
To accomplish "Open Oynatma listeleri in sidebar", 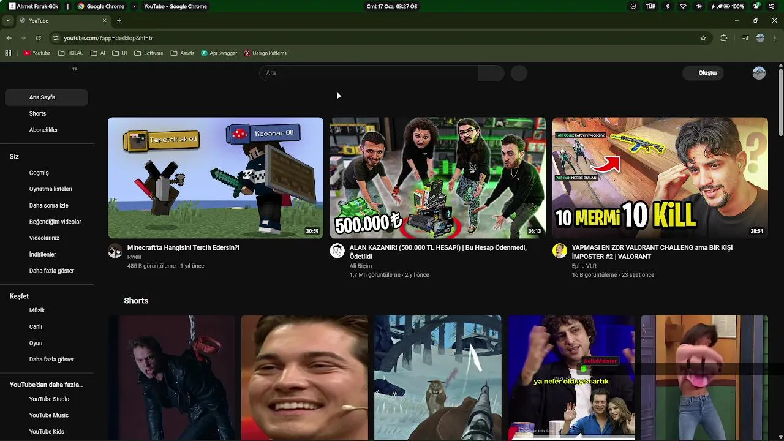I will [x=47, y=189].
